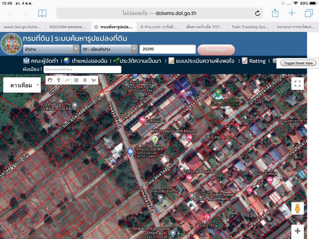Open Safari bookmarks book icon
The width and height of the screenshot is (319, 239).
click(x=42, y=13)
